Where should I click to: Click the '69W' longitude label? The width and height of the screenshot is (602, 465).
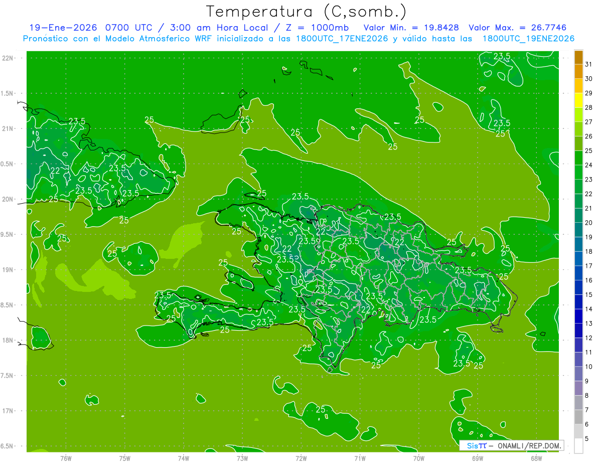[478, 458]
